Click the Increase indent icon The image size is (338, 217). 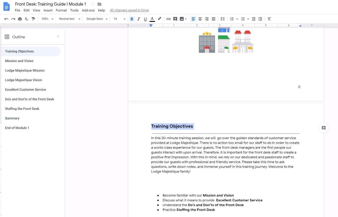(260, 19)
